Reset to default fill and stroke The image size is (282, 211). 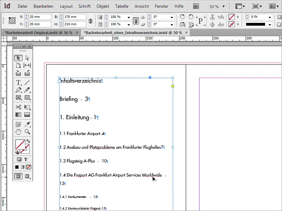17,152
